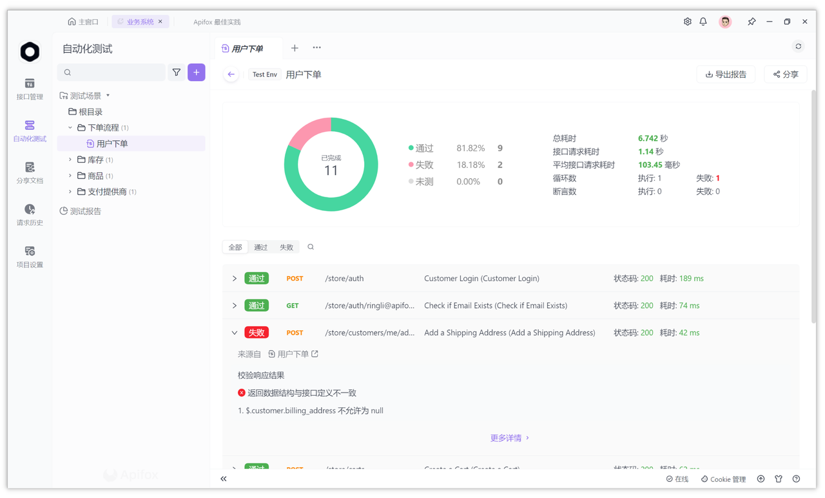Open the notifications bell
Screen dimensions: 825x498
click(703, 22)
